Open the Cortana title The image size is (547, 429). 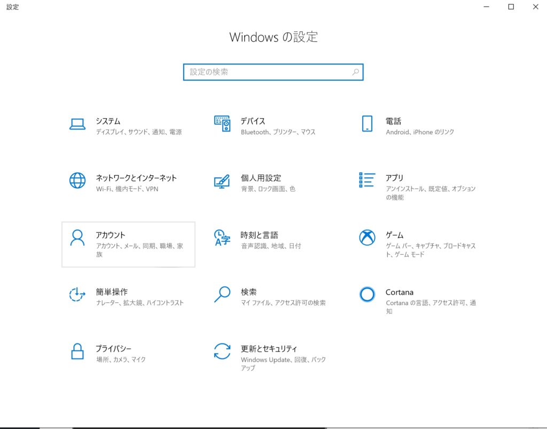400,292
